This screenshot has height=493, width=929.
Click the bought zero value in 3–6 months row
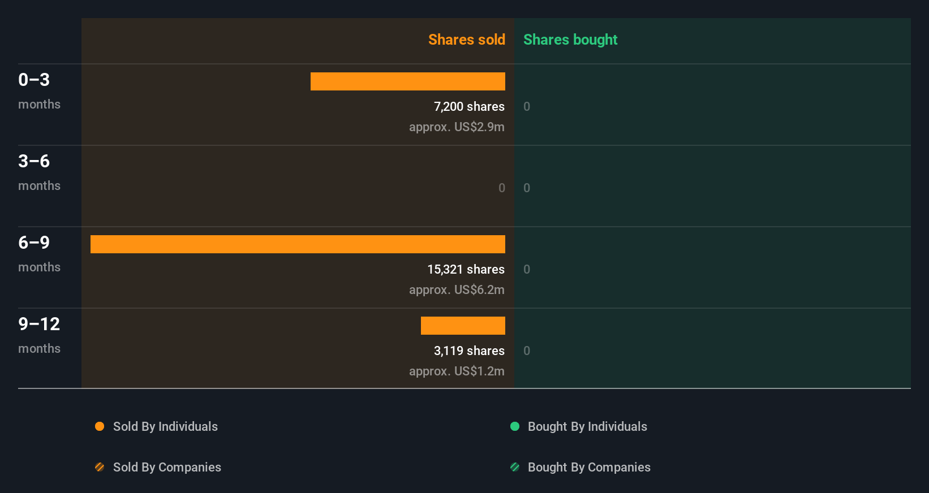[x=527, y=188]
